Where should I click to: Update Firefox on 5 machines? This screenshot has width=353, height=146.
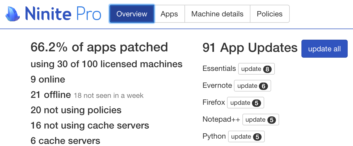click(245, 103)
